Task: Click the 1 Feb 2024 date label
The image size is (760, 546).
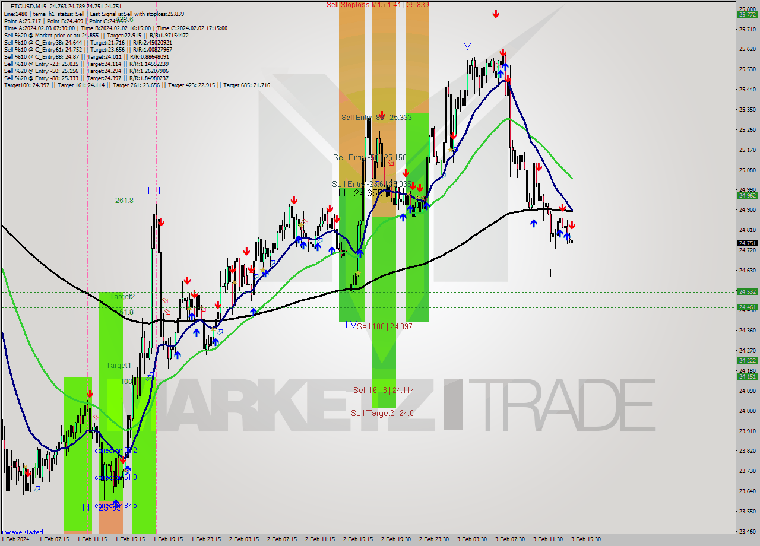Action: [14, 539]
